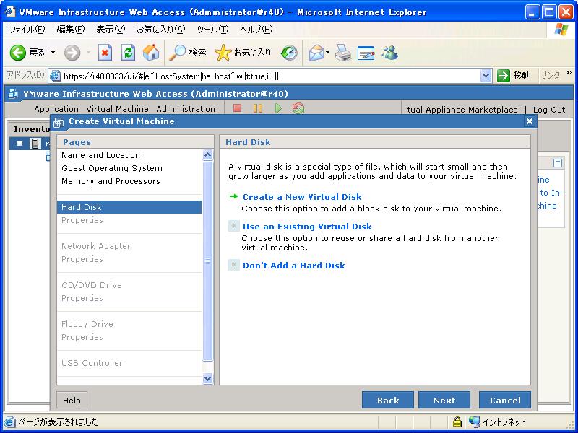
Task: Open Favorites (お気に入り) star button
Action: pos(243,53)
